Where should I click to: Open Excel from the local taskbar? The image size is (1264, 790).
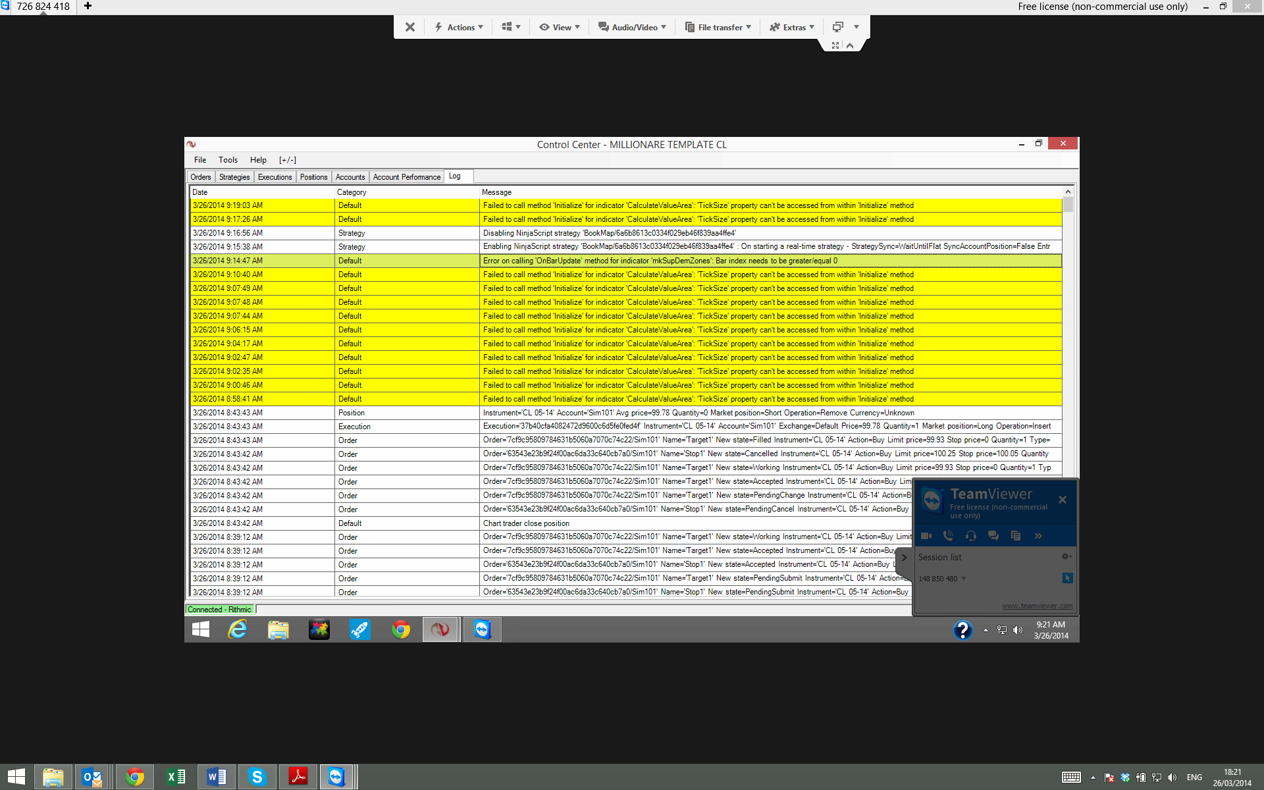[176, 777]
